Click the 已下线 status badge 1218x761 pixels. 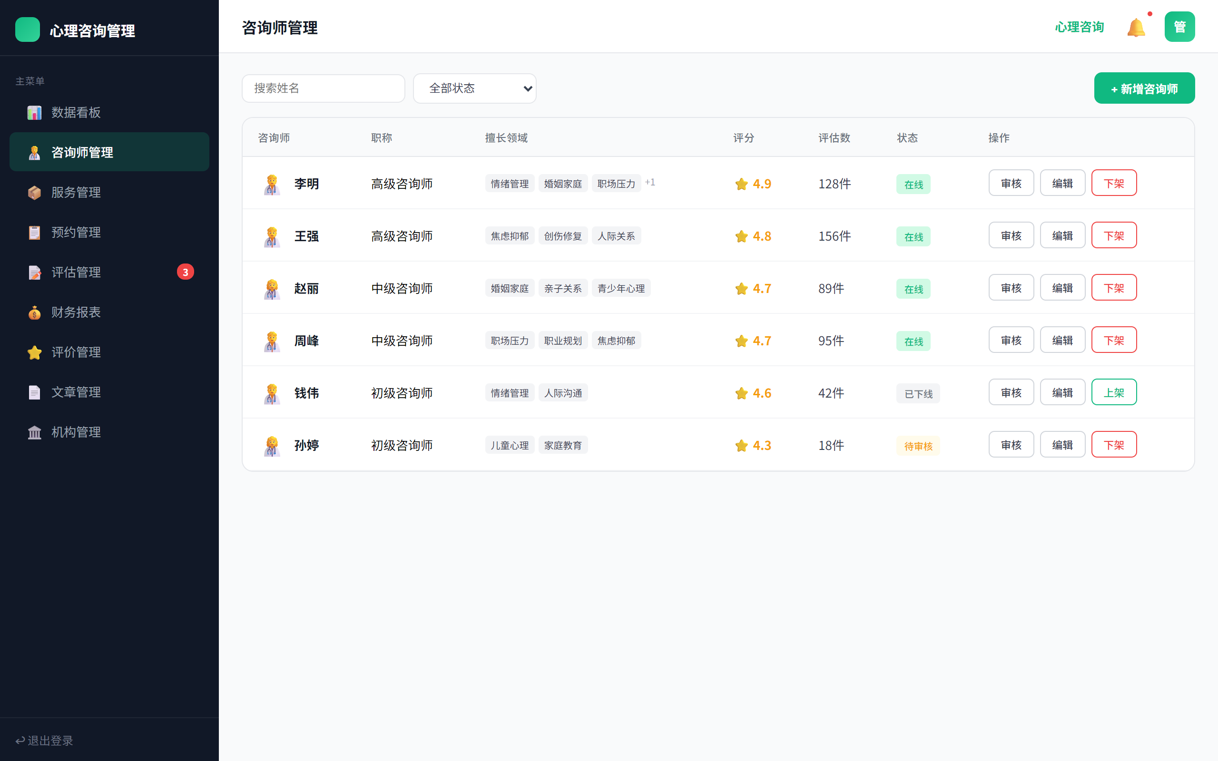(917, 394)
